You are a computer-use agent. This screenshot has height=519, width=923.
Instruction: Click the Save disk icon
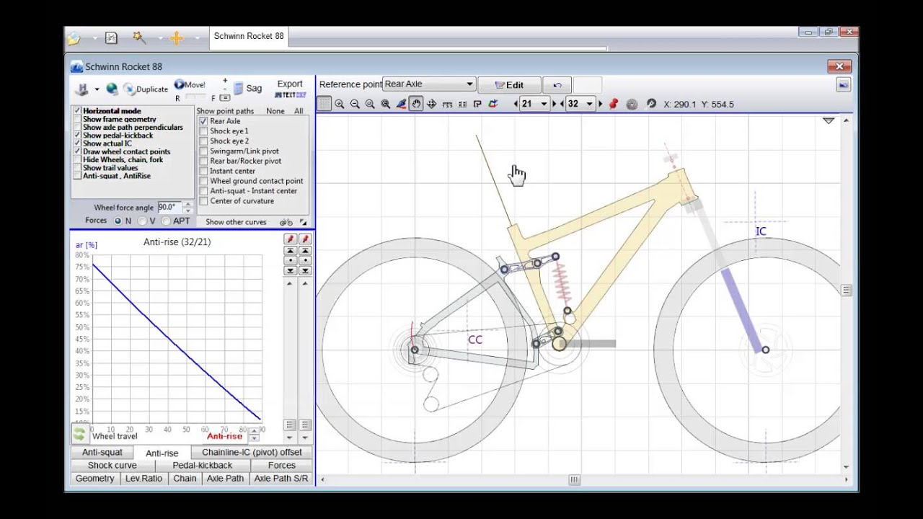click(83, 89)
